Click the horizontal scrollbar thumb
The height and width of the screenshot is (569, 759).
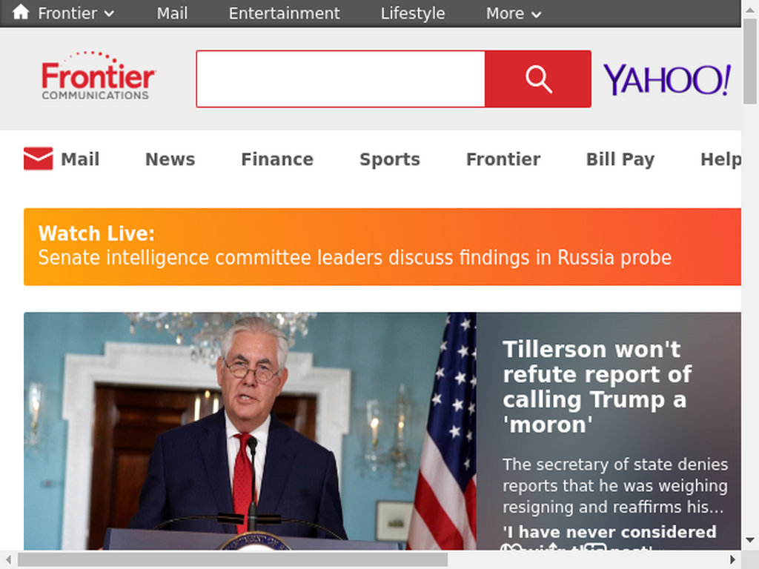click(x=233, y=560)
